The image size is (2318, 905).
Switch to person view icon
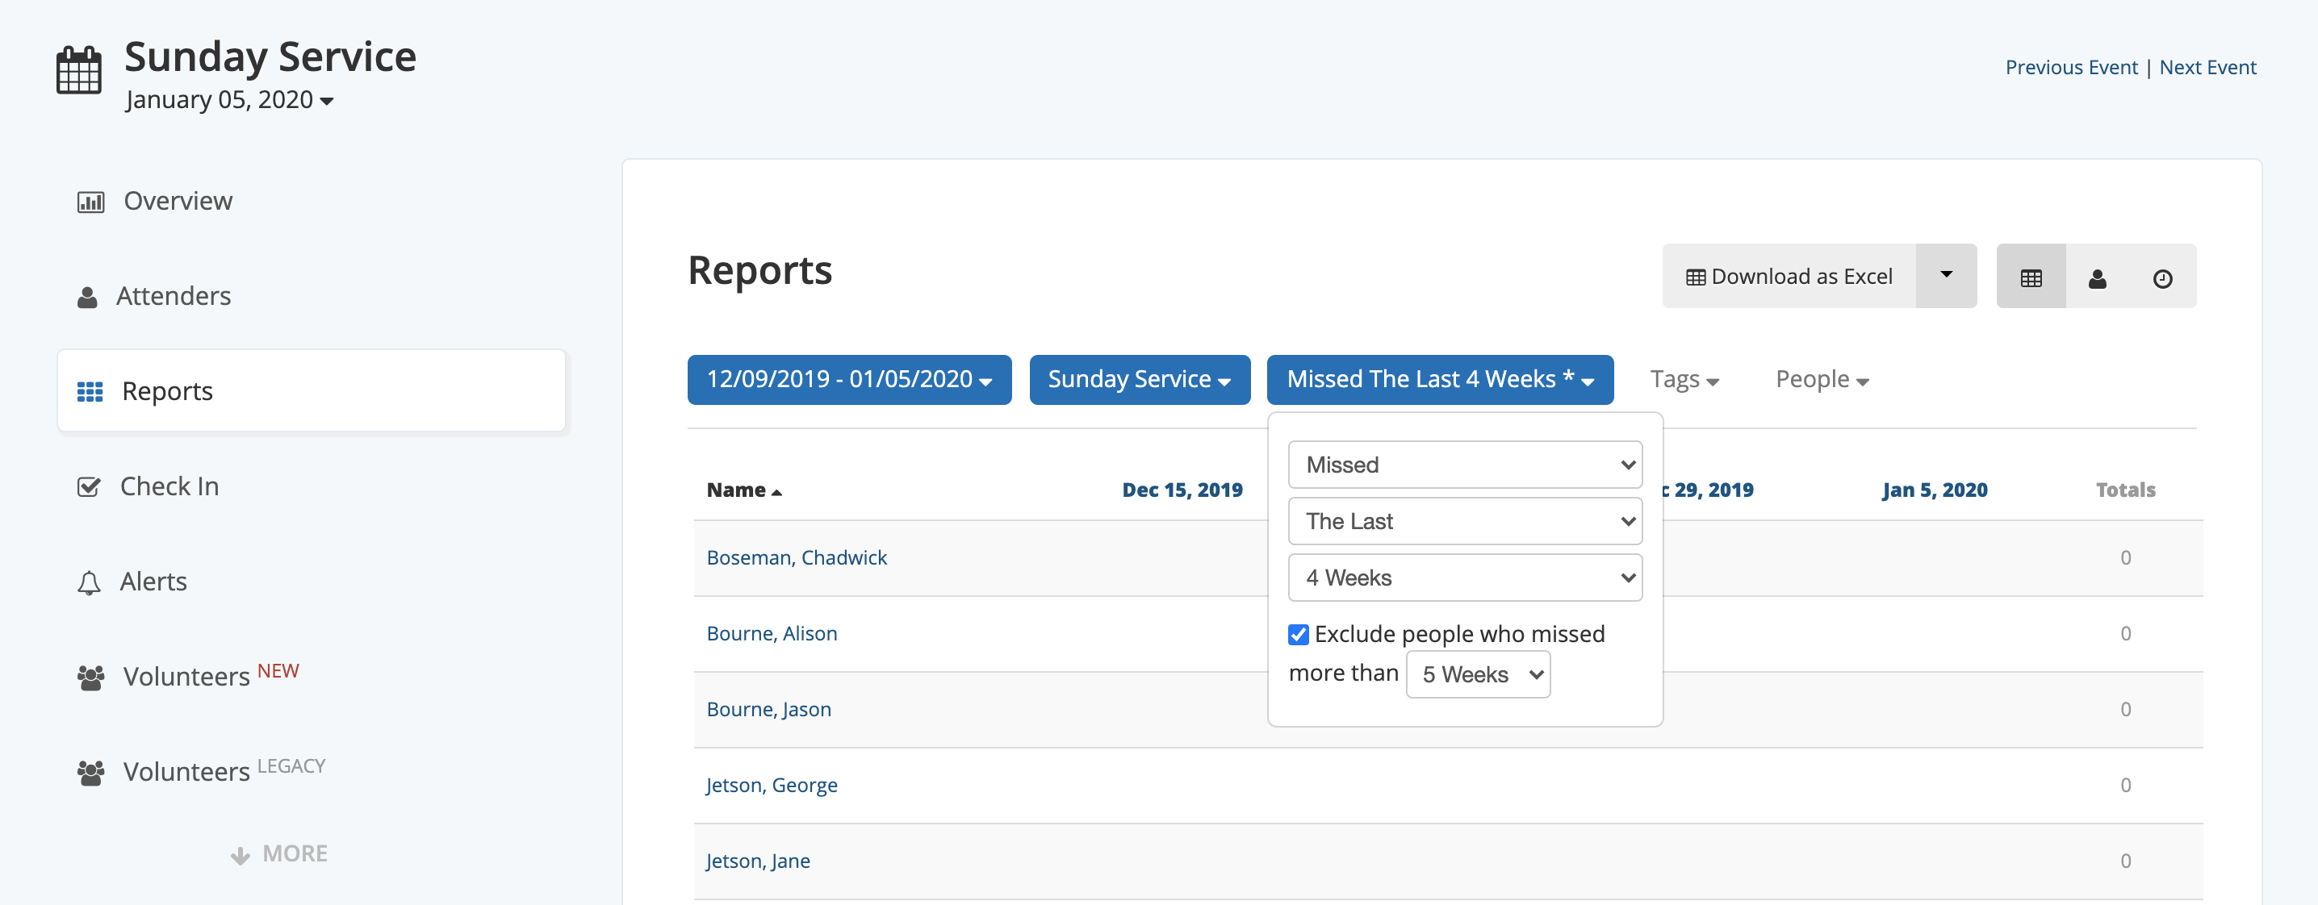[2098, 278]
